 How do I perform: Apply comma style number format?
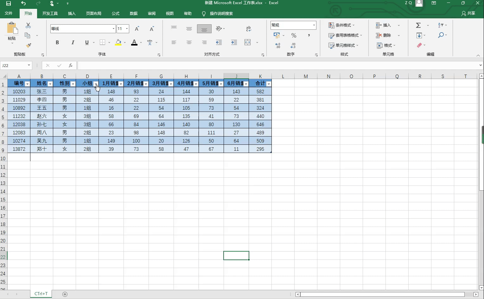[x=309, y=35]
